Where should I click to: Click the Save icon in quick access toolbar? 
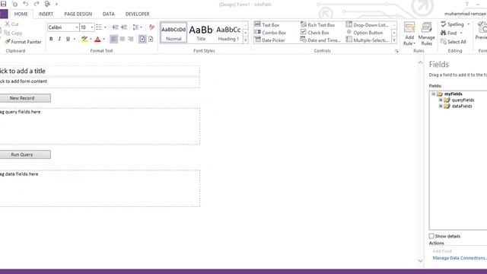(x=3, y=4)
